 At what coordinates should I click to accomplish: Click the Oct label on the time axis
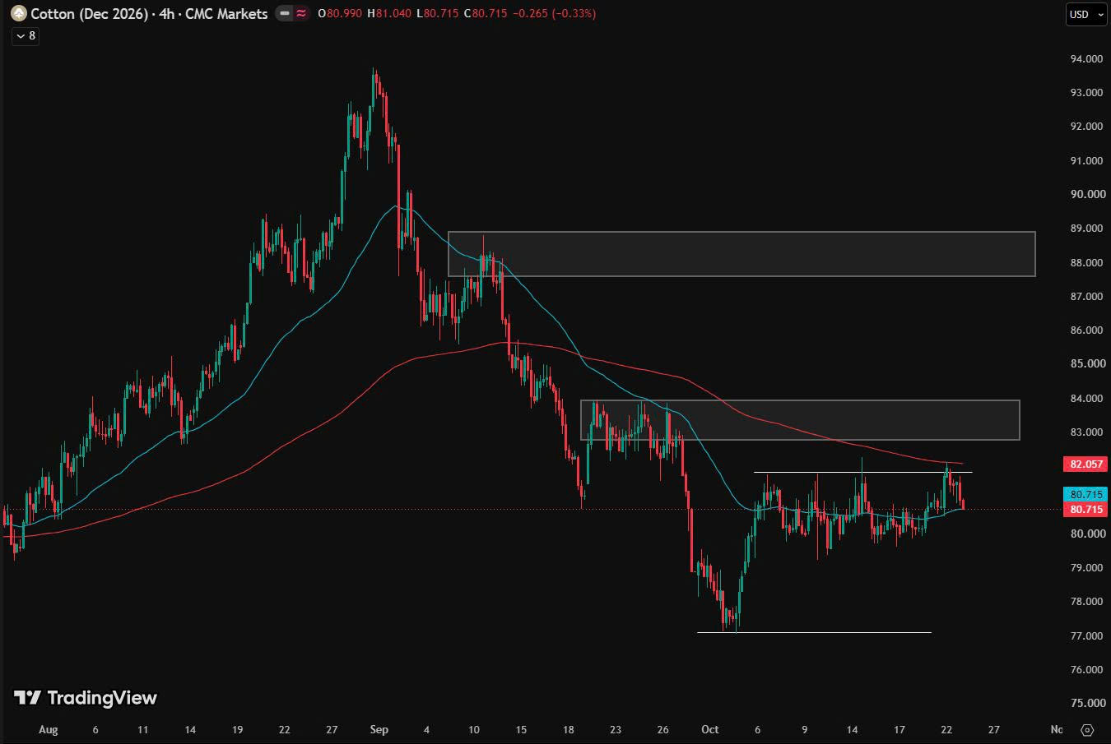709,729
